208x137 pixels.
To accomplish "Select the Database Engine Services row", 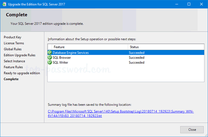I will pyautogui.click(x=126, y=53).
